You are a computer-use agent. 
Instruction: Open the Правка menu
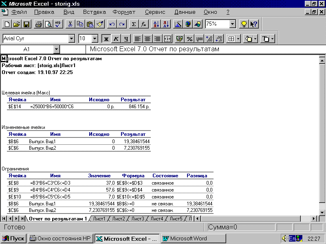coord(44,12)
